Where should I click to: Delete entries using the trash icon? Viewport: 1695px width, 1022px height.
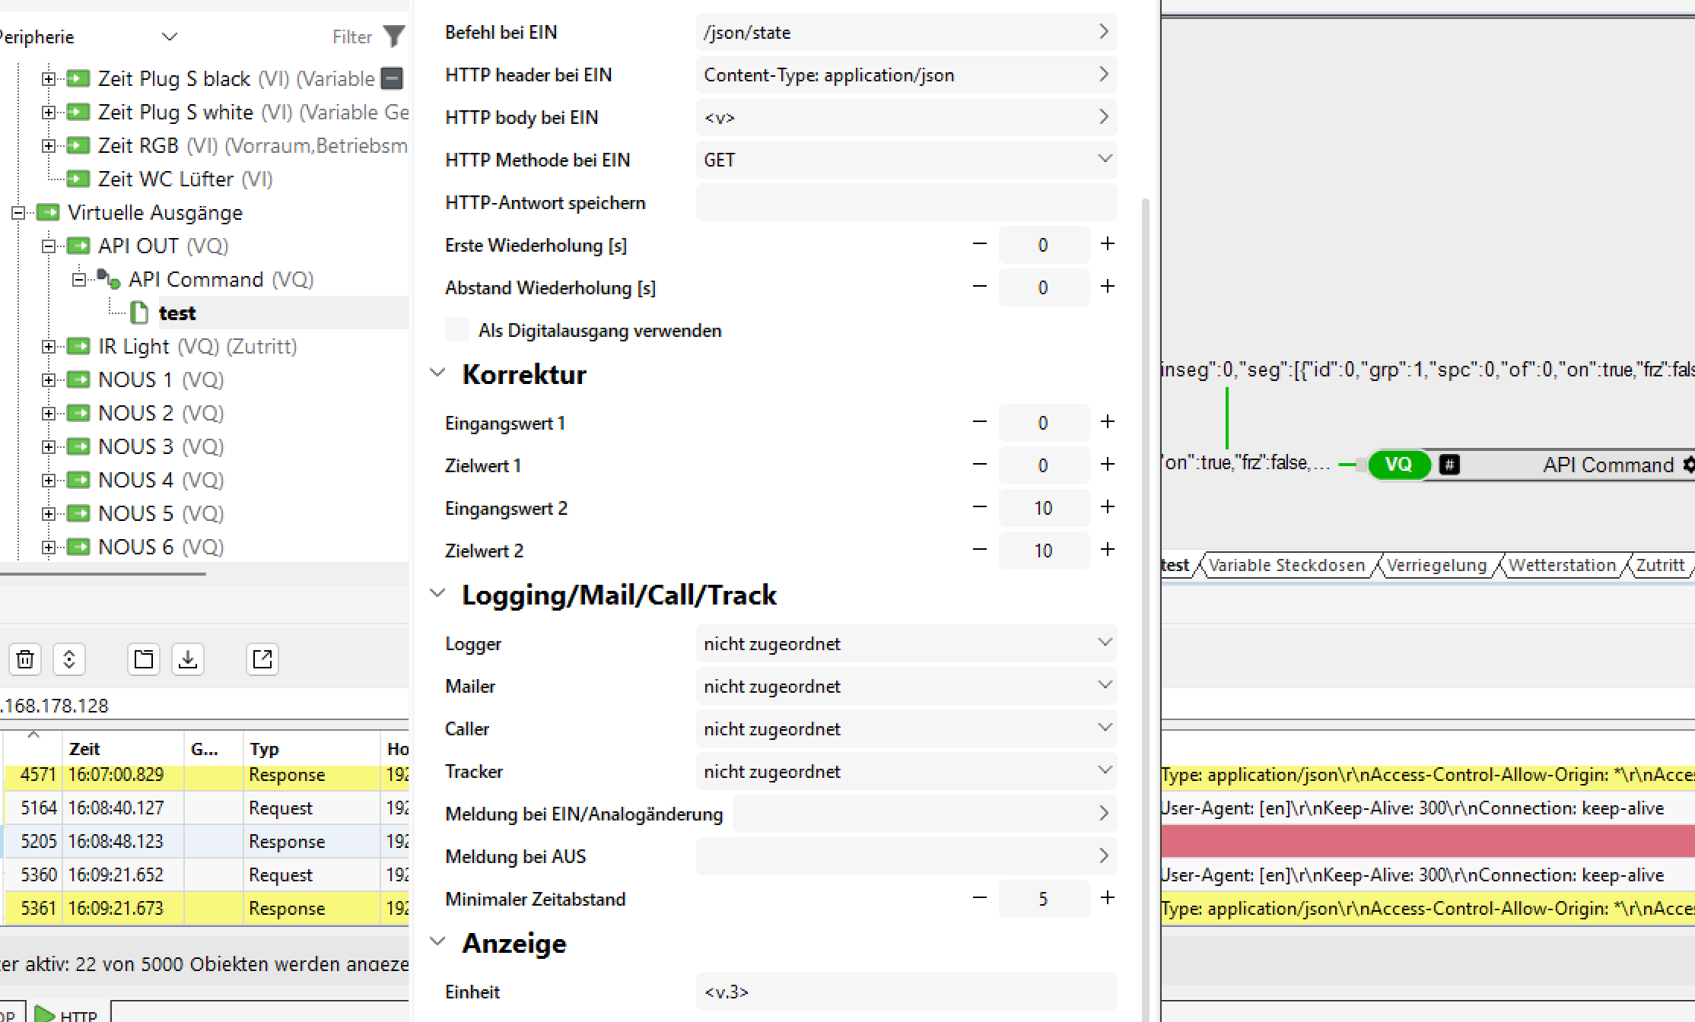point(25,659)
